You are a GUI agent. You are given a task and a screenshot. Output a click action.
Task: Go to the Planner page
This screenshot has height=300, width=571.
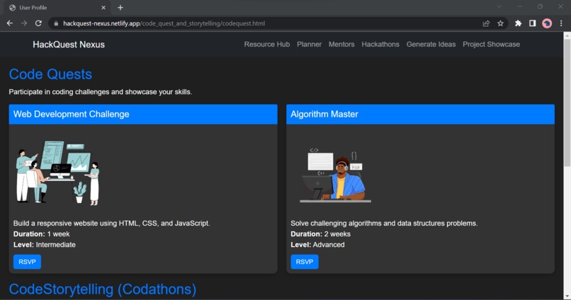pos(309,45)
